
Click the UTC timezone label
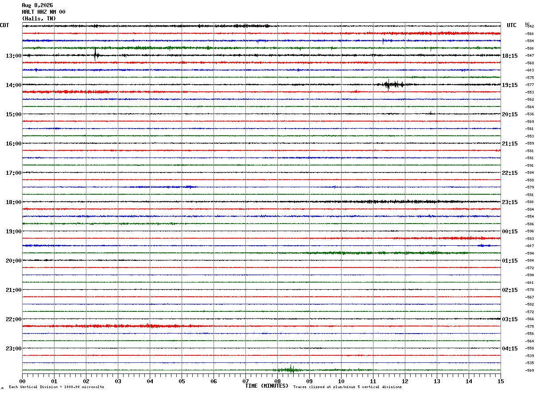tap(512, 25)
